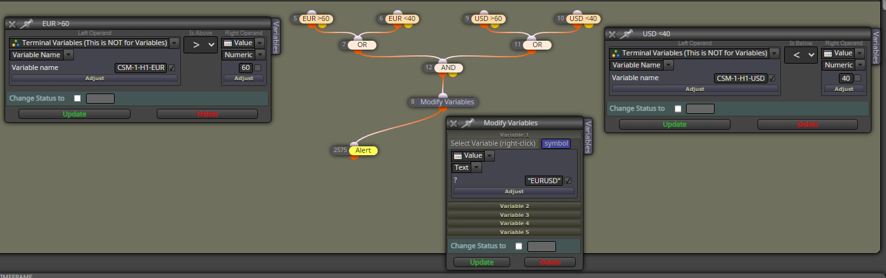This screenshot has height=278, width=886.
Task: Click Delete in Modify Variables panel
Action: (550, 262)
